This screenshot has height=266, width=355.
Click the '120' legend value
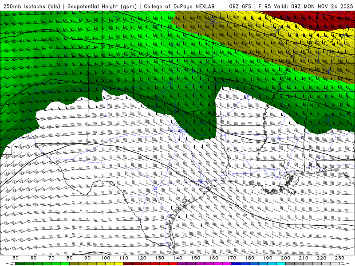pos(142,258)
